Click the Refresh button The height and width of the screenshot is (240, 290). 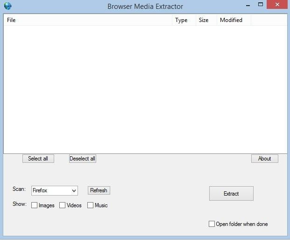tap(99, 190)
